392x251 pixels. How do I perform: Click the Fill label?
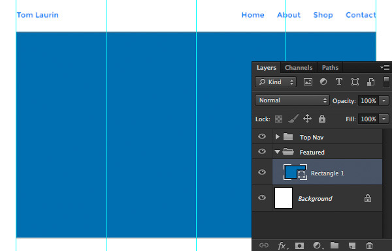pyautogui.click(x=350, y=119)
